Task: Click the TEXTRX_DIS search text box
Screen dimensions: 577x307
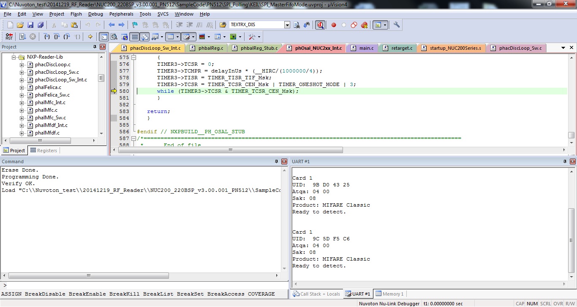Action: pyautogui.click(x=257, y=25)
